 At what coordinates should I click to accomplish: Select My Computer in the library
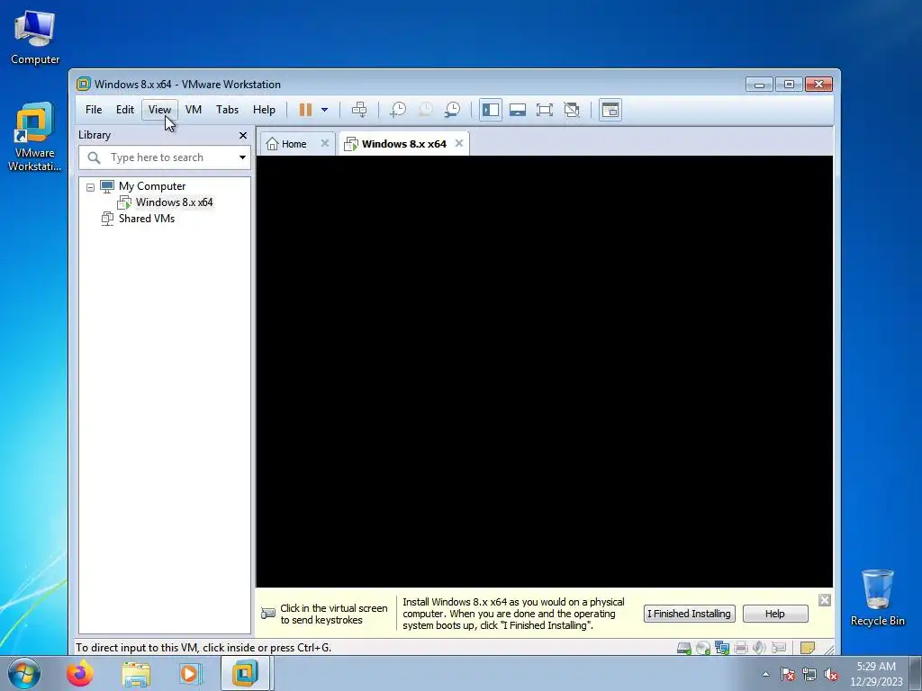click(151, 186)
